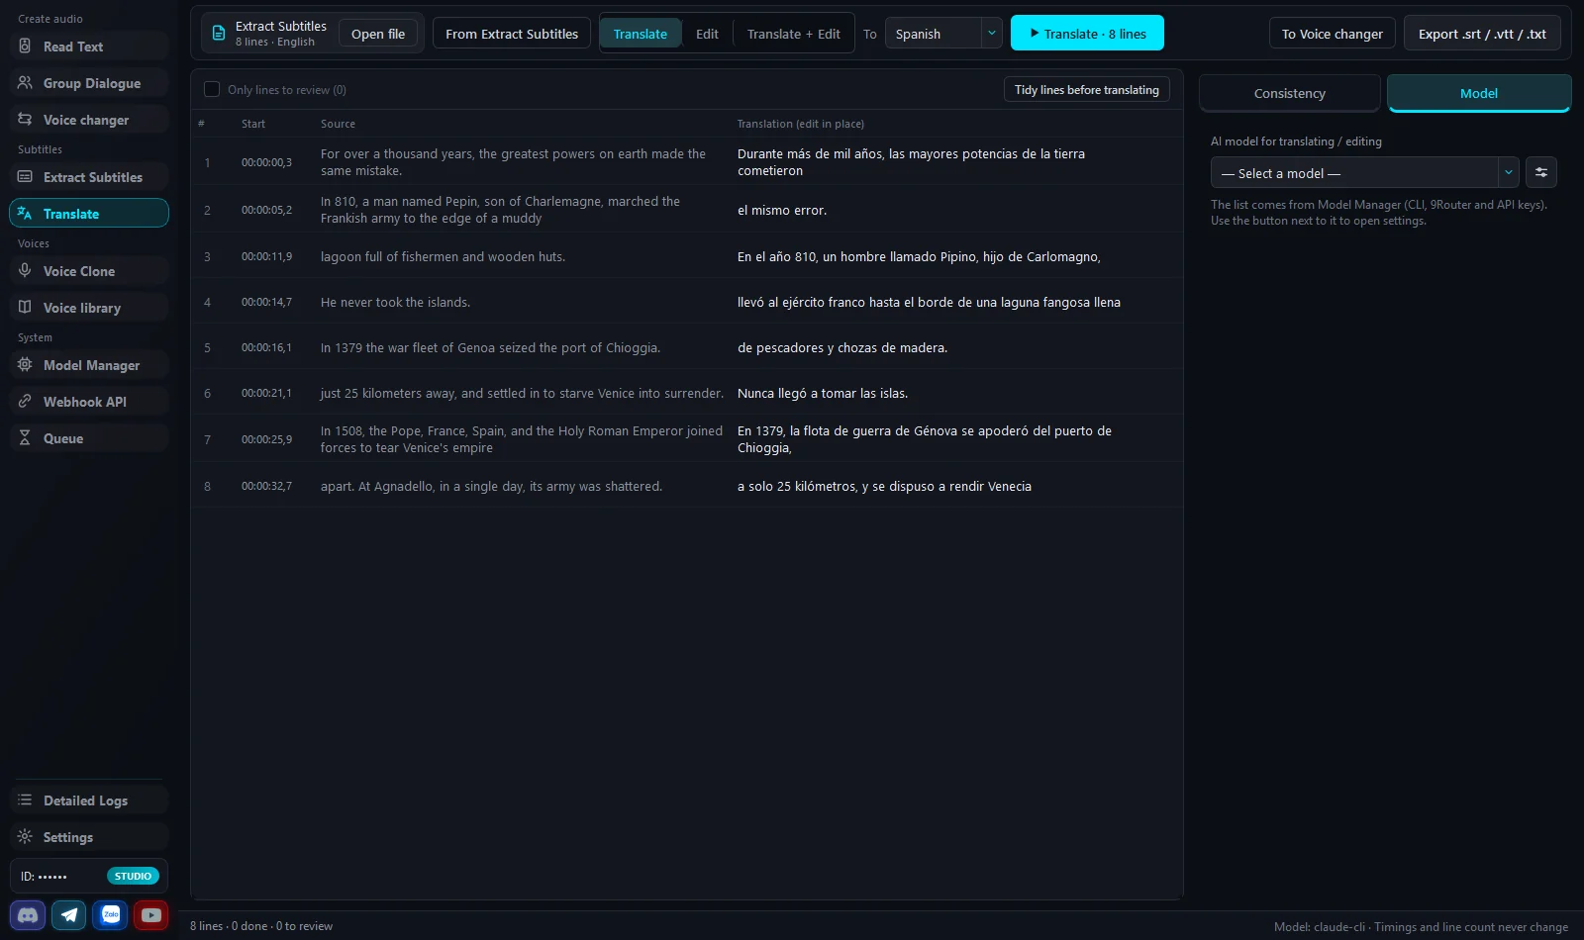Click Open file button
Image resolution: width=1584 pixels, height=940 pixels.
pyautogui.click(x=378, y=34)
